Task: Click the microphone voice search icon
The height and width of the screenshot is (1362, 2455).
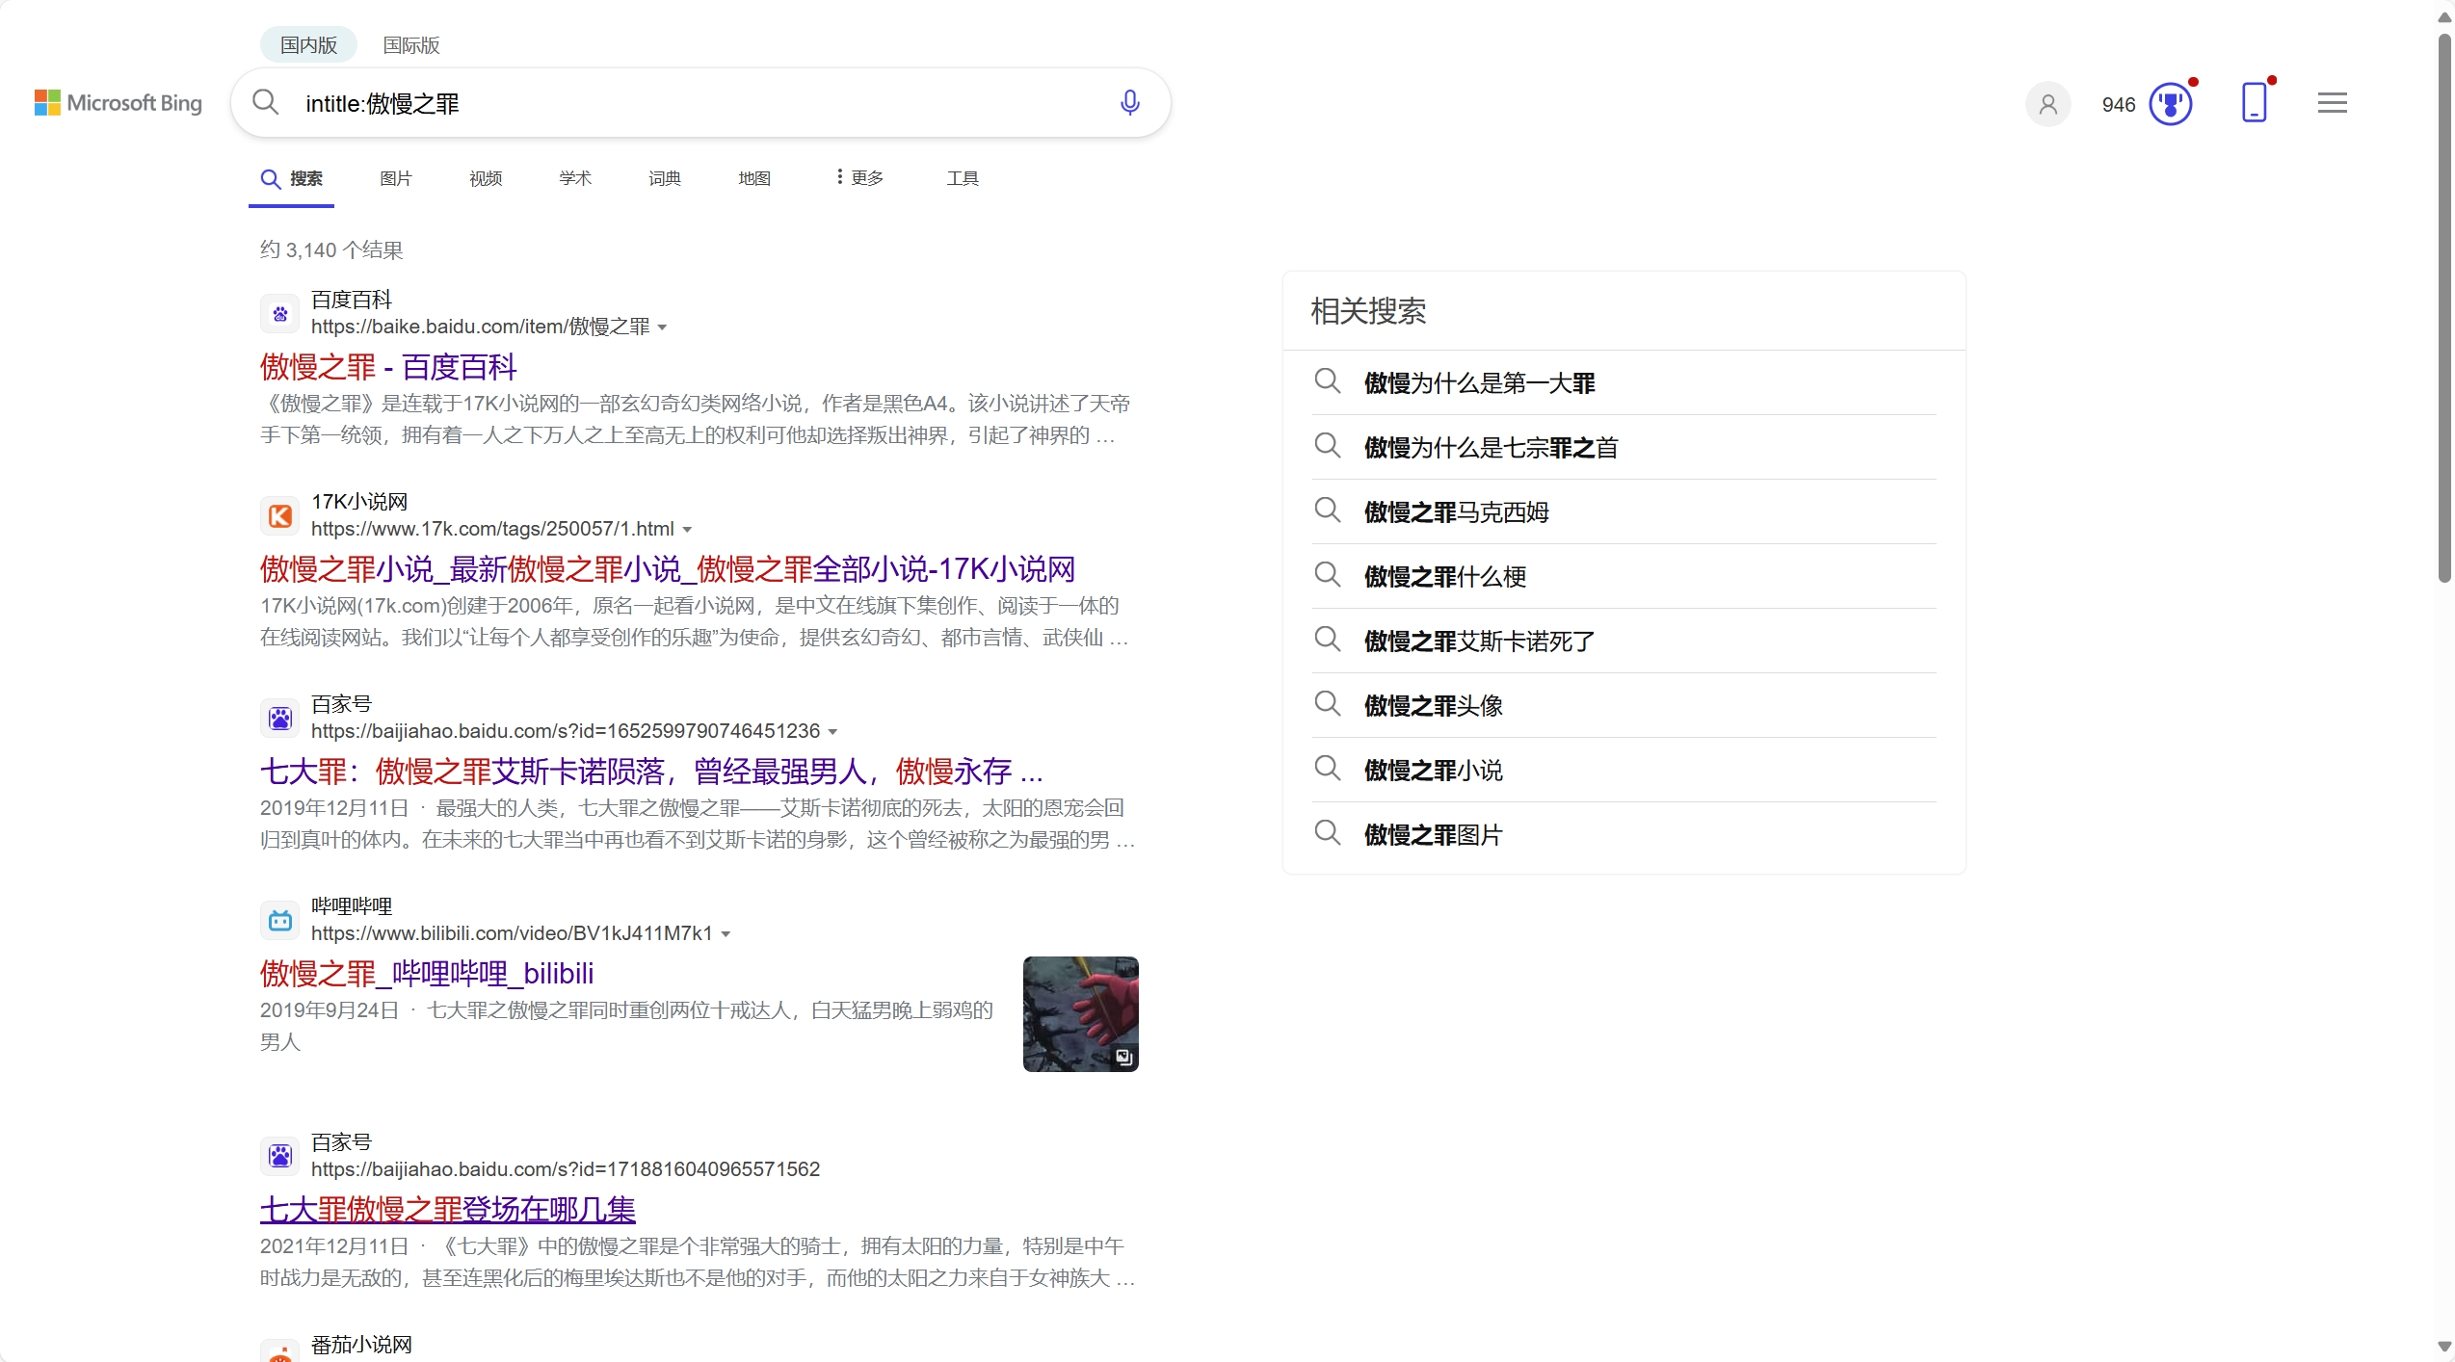Action: click(1130, 102)
